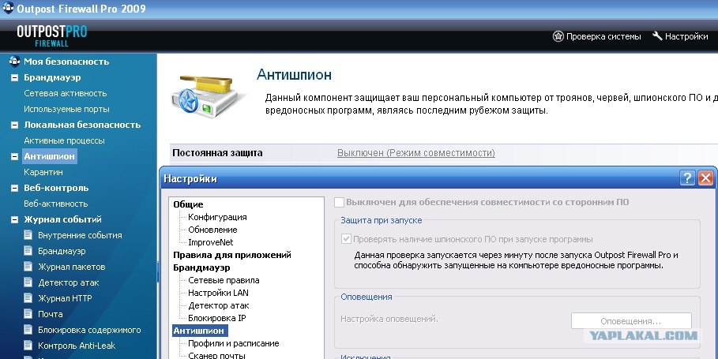Image resolution: width=718 pixels, height=359 pixels.
Task: Click the My Security shield icon in sidebar
Action: coord(15,61)
